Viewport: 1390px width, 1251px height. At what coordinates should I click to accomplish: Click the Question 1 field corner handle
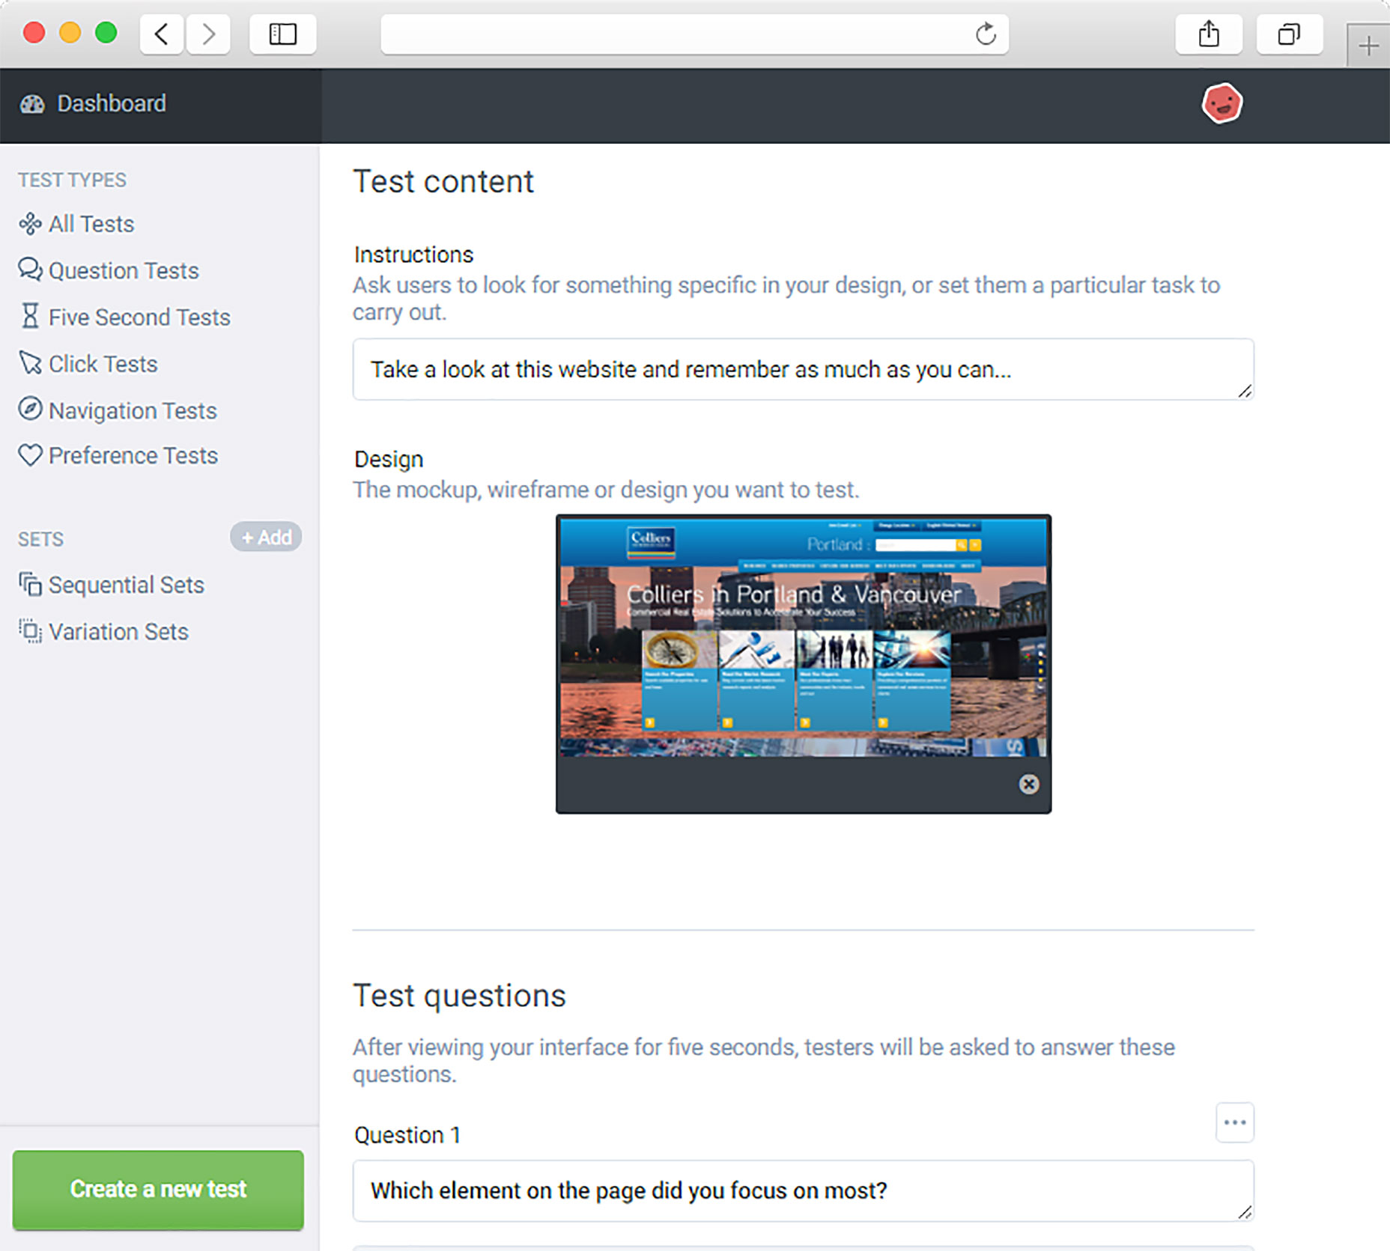(x=1244, y=1212)
